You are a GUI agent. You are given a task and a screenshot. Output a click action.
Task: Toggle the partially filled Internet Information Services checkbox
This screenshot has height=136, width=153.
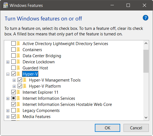tap(14, 98)
